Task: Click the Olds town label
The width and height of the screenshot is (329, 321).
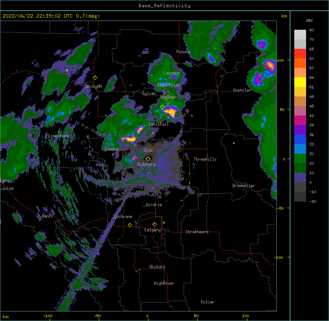Action: pyautogui.click(x=148, y=150)
